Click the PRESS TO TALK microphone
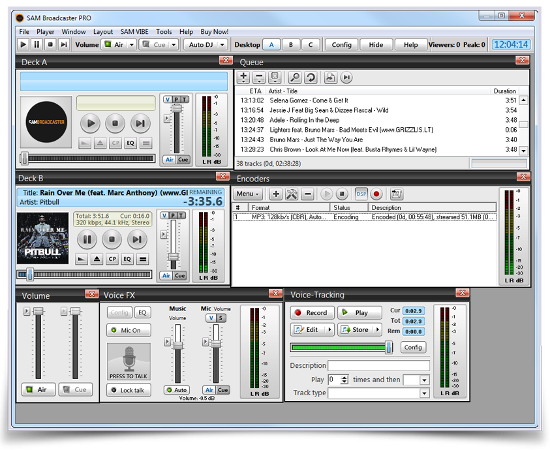 point(129,362)
